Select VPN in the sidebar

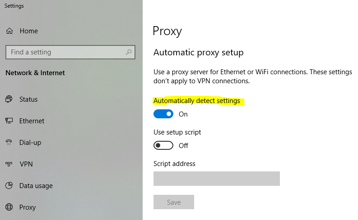point(26,164)
